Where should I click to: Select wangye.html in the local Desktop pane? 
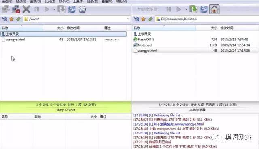195,51
